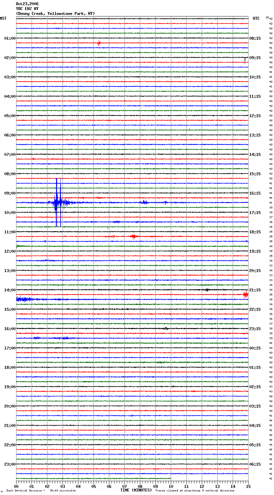Click the 04:15 UTC time label
This screenshot has width=274, height=495.
coord(255,426)
